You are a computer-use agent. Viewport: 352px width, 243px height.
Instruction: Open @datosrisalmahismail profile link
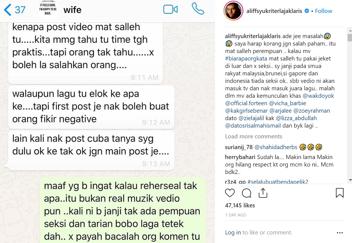(x=253, y=126)
